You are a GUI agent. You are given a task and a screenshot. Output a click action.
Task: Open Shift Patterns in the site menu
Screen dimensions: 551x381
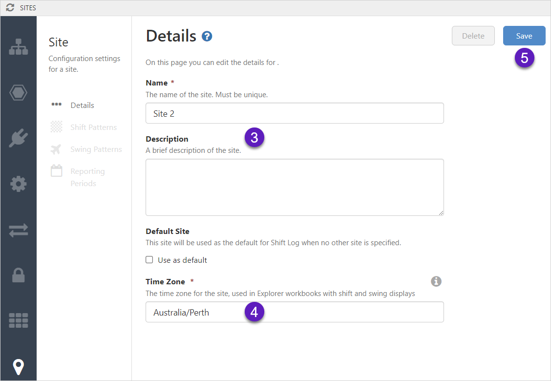pyautogui.click(x=93, y=127)
